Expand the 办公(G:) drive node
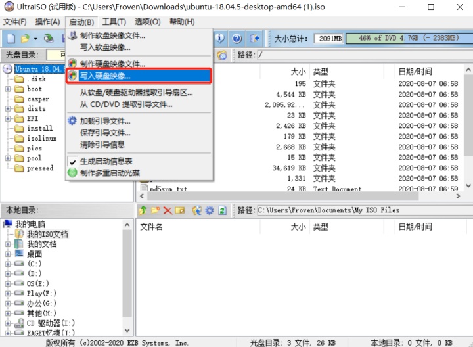The image size is (473, 347). click(8, 303)
